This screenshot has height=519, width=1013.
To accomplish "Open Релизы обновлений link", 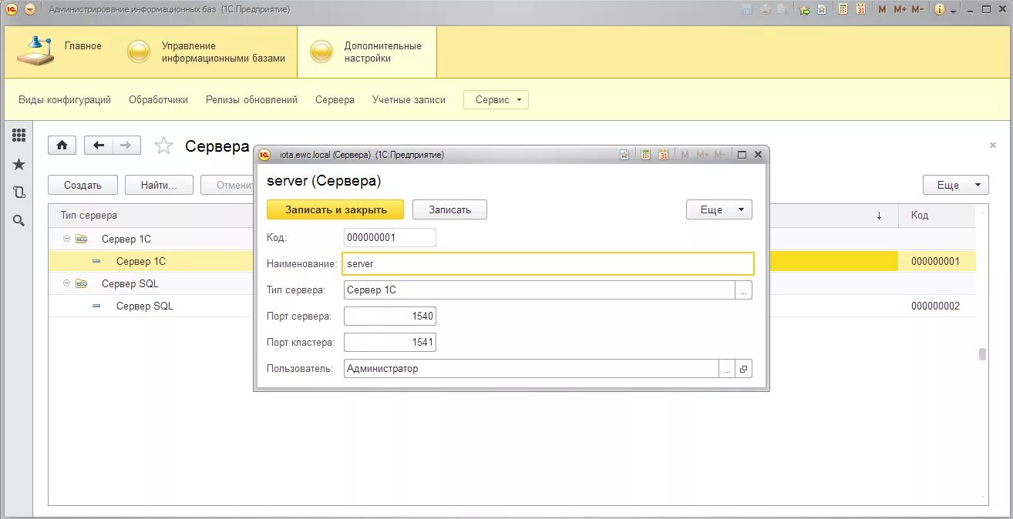I will point(251,100).
